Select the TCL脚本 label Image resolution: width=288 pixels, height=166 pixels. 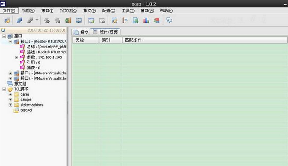point(21,89)
